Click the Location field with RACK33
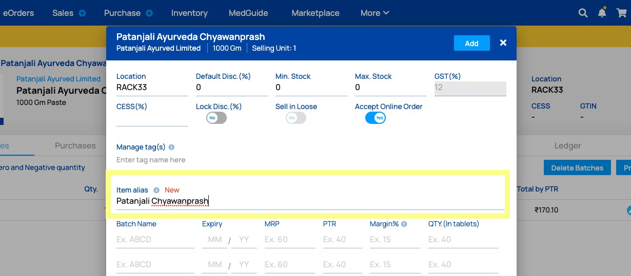The image size is (631, 276). pyautogui.click(x=152, y=88)
